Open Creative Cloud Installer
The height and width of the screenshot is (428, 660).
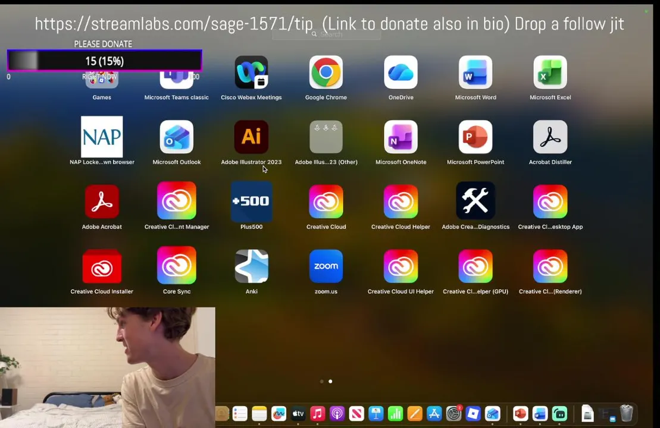tap(102, 266)
